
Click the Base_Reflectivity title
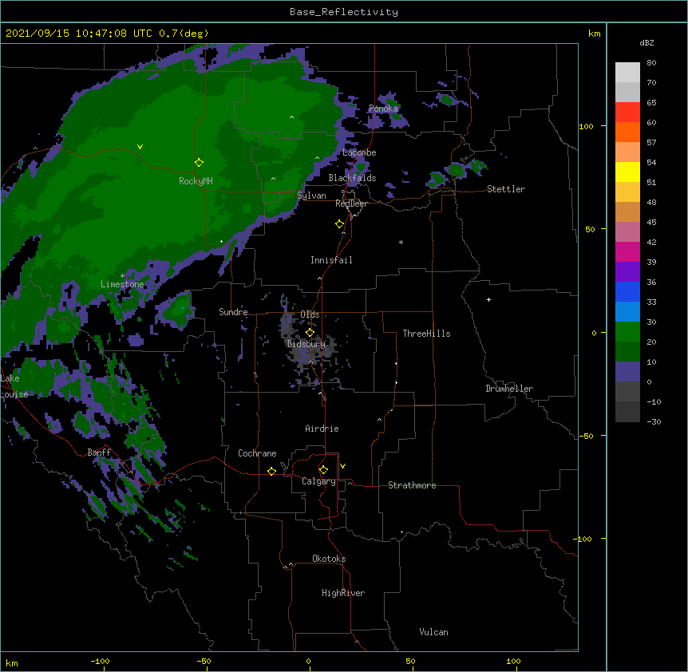pos(344,12)
